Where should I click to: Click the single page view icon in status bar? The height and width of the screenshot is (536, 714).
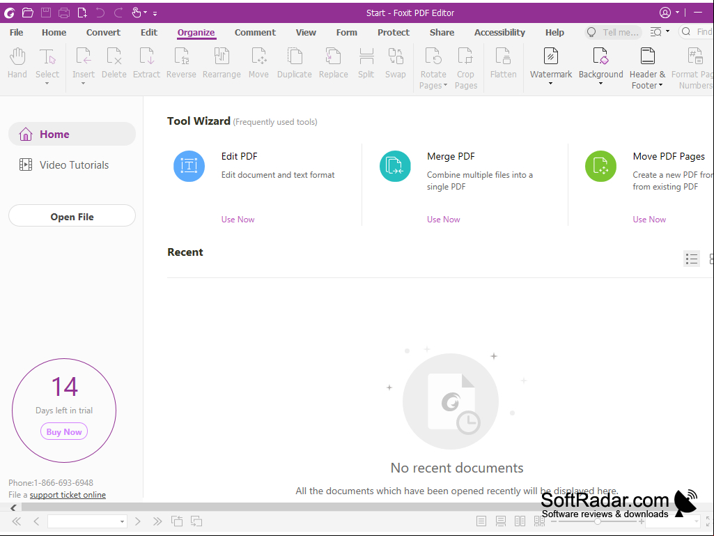(481, 521)
